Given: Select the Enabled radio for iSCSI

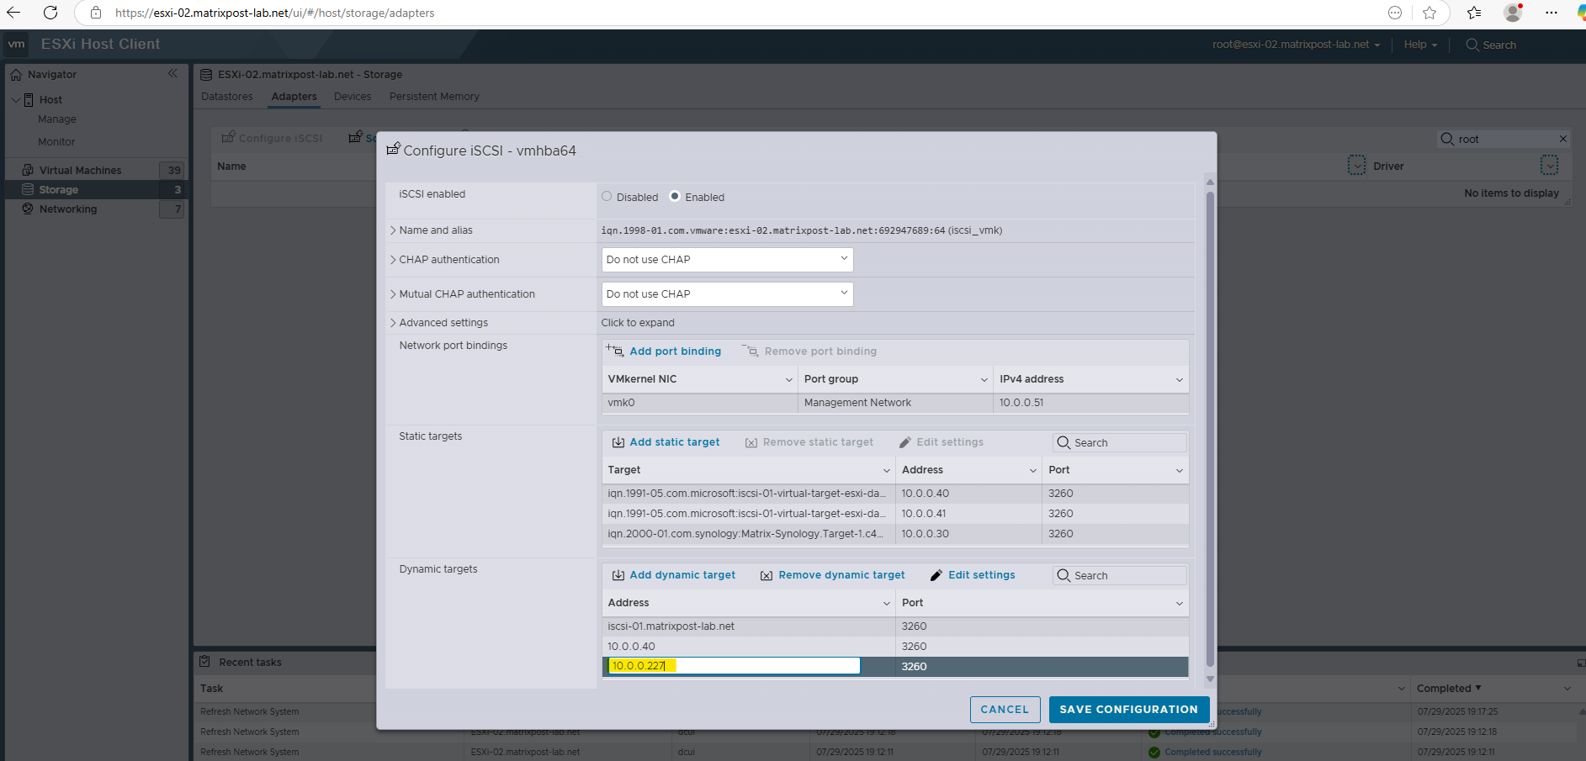Looking at the screenshot, I should (674, 196).
